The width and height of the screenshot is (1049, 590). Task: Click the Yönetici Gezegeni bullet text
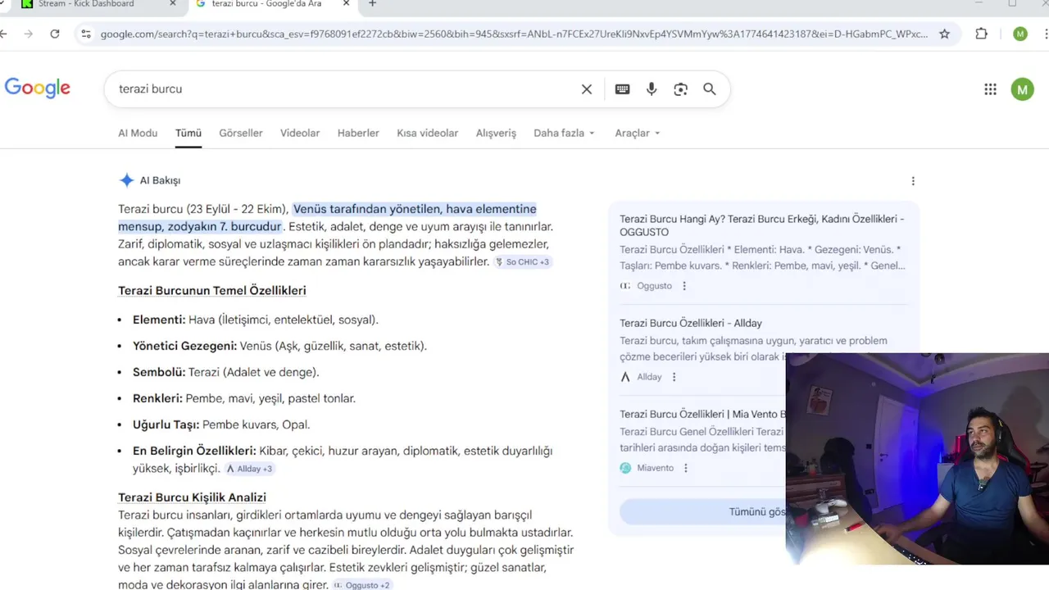point(279,346)
